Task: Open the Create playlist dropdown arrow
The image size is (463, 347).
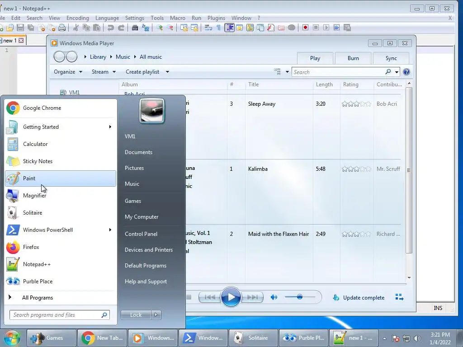Action: pyautogui.click(x=167, y=72)
